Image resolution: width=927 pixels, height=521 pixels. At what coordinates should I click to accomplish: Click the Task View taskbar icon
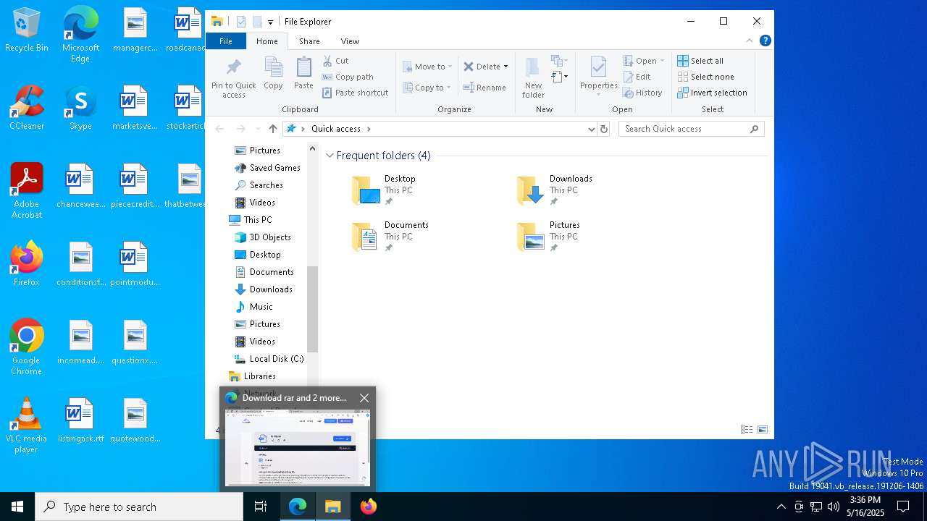pyautogui.click(x=261, y=507)
